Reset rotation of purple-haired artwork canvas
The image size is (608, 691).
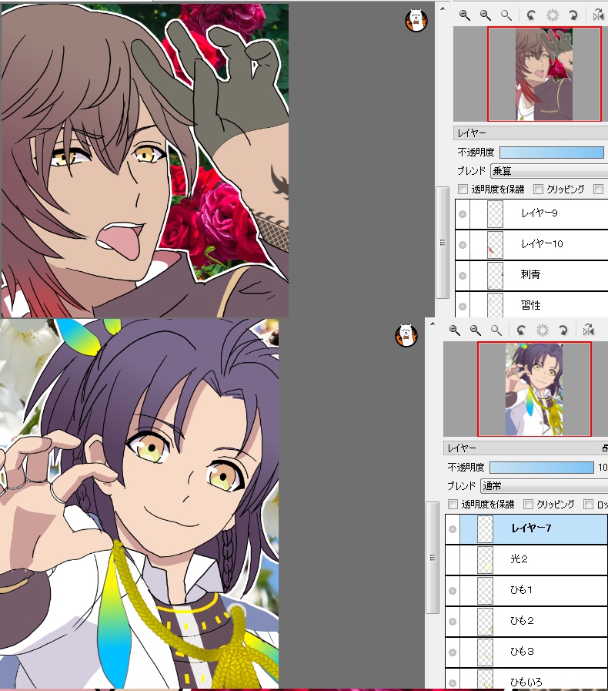coord(542,330)
